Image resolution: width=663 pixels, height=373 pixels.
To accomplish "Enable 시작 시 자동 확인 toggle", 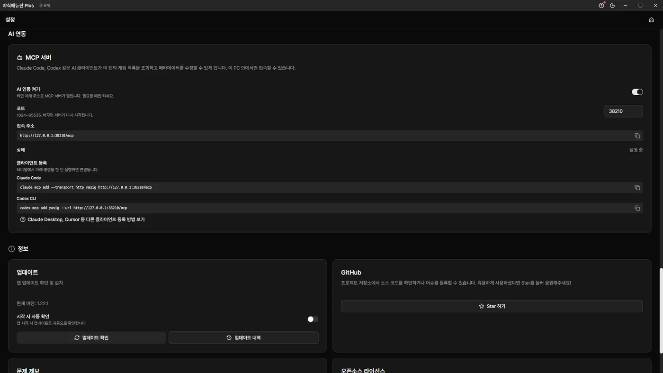I will [x=313, y=319].
